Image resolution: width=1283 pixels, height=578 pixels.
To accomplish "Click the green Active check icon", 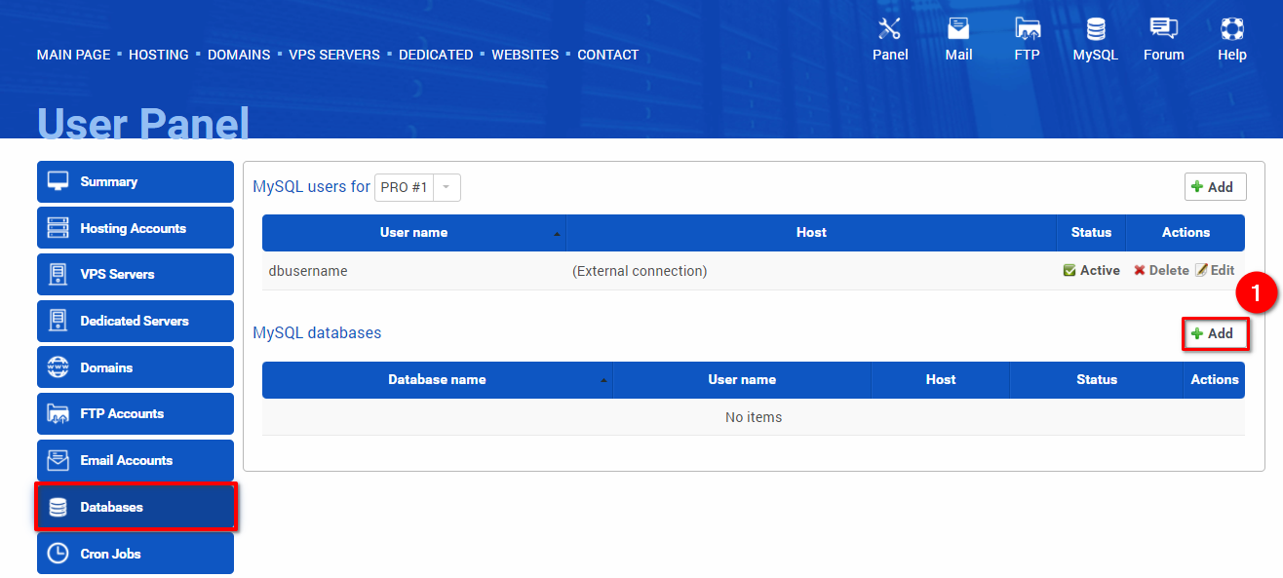I will [1069, 271].
